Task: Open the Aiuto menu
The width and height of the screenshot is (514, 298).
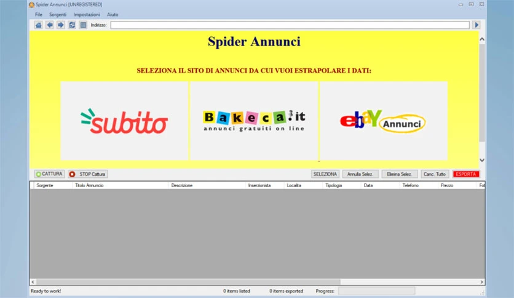Action: point(113,14)
